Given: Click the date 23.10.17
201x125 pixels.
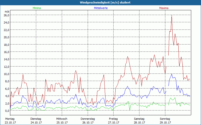Looking at the screenshot, I should (10, 122).
